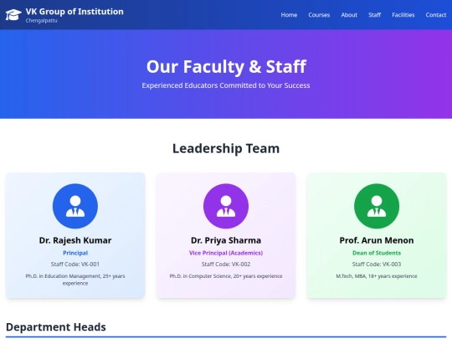Open the Facilities nav link
The width and height of the screenshot is (452, 339).
click(x=403, y=15)
